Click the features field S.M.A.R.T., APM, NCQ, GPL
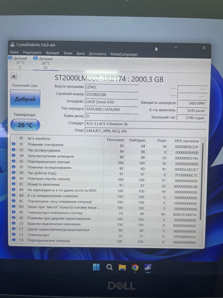223x298 pixels. (145, 131)
